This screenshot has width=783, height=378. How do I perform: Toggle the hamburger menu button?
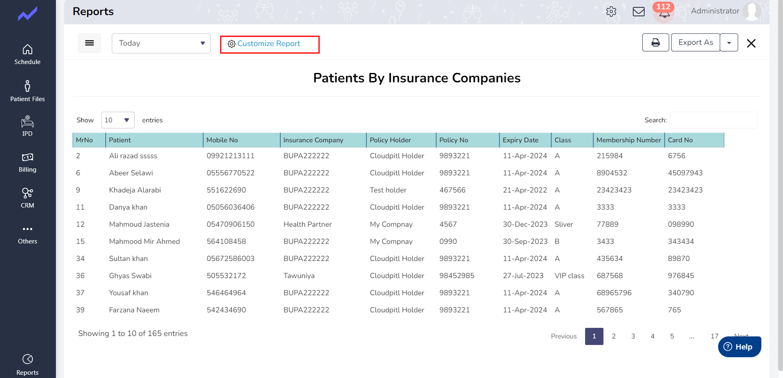90,43
